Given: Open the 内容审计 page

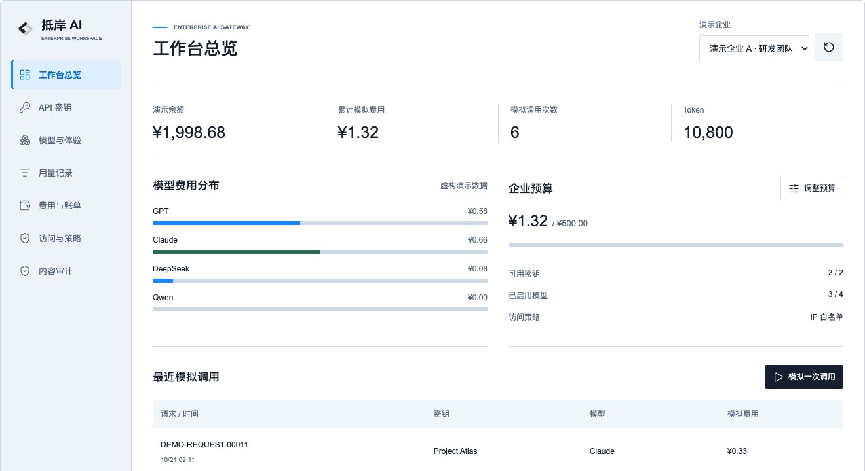Looking at the screenshot, I should [x=66, y=271].
